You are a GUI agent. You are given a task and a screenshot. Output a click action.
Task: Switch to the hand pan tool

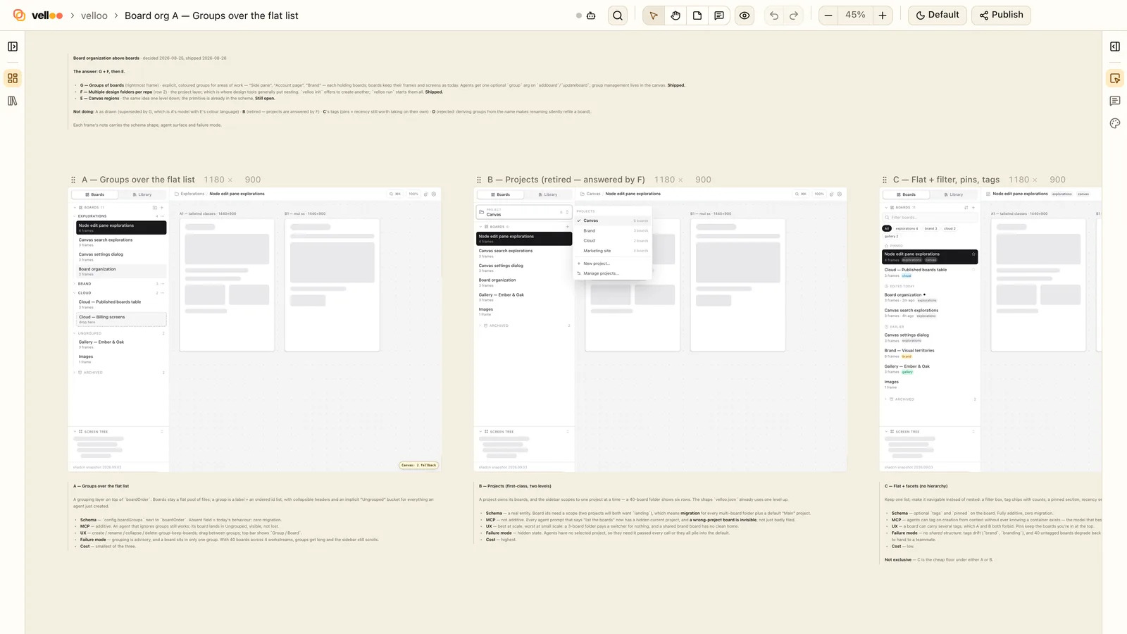(x=675, y=15)
